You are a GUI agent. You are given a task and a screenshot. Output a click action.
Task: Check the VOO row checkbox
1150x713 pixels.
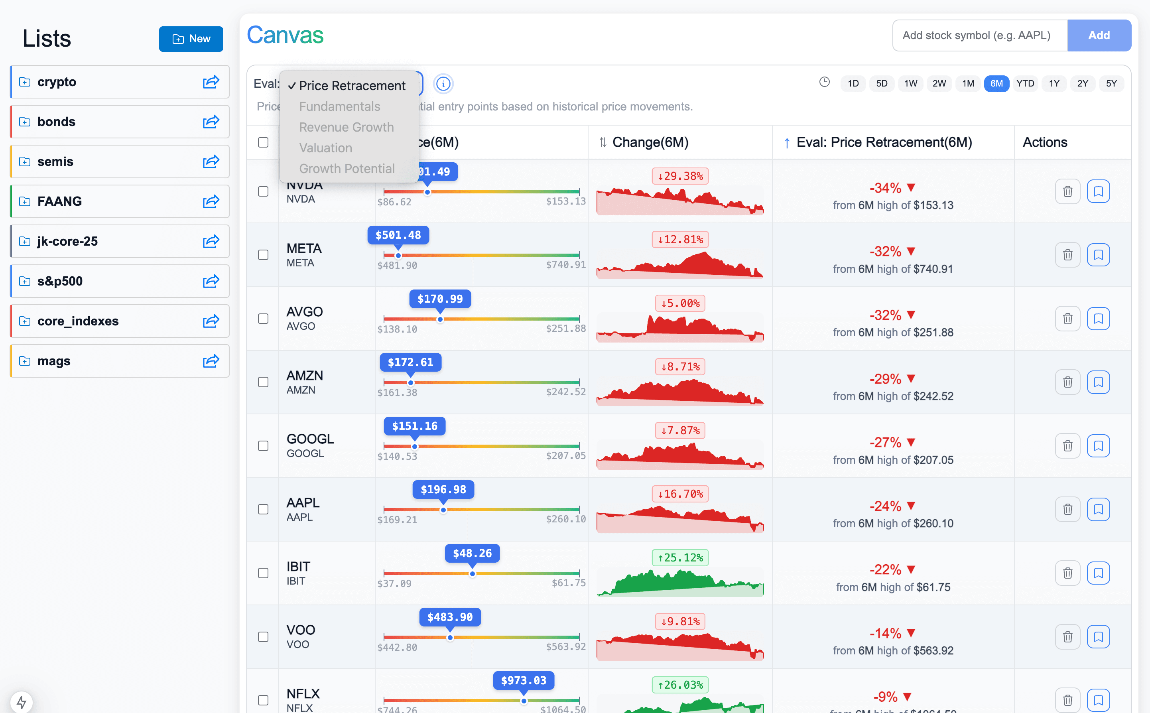coord(263,636)
